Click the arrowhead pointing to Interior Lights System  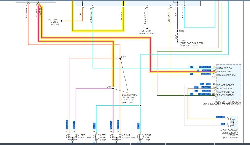tap(61, 21)
